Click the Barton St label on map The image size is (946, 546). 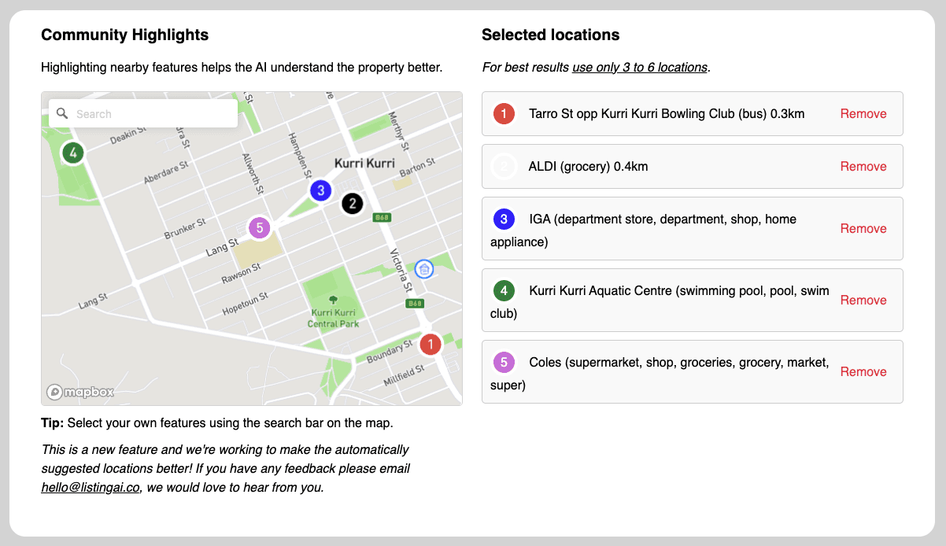(417, 167)
